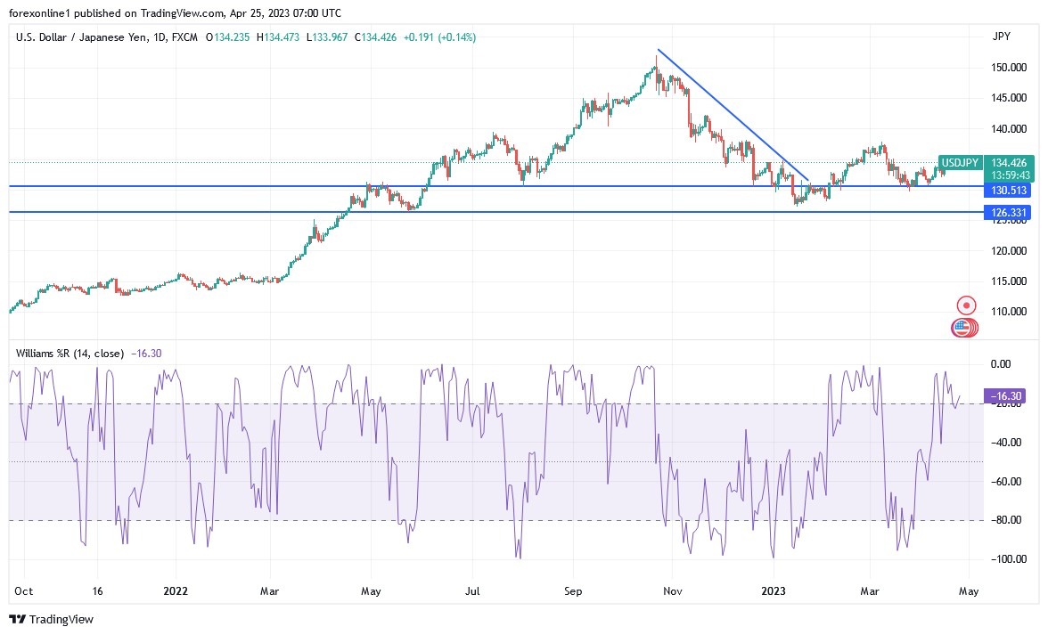Click the 2023 label on the time axis
The image size is (1048, 635).
pos(772,590)
